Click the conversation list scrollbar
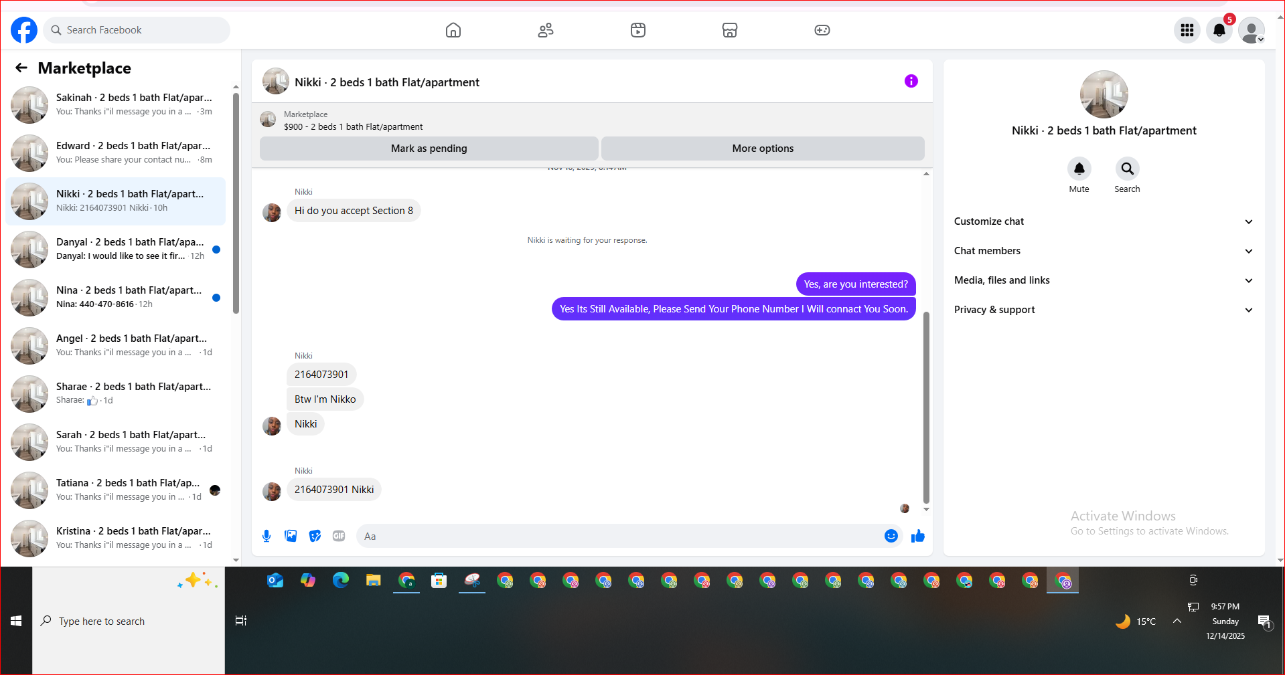 [x=236, y=203]
